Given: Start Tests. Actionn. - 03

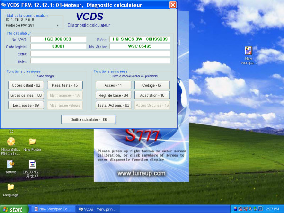Looking at the screenshot, I should [x=113, y=105].
